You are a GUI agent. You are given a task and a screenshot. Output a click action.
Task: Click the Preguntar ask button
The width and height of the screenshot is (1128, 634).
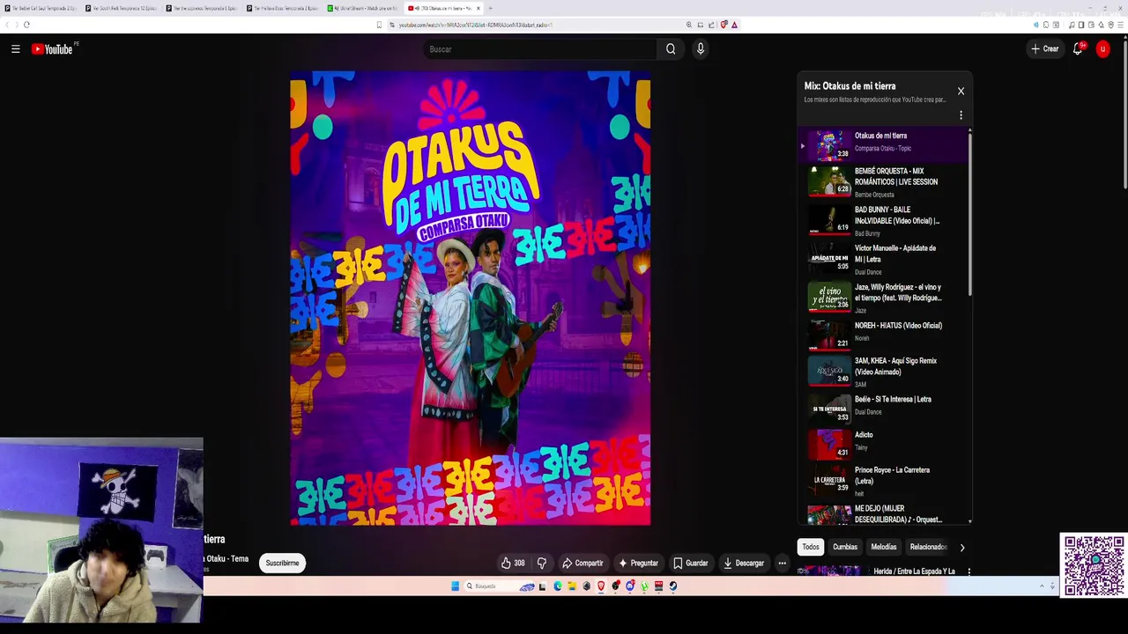pyautogui.click(x=638, y=564)
